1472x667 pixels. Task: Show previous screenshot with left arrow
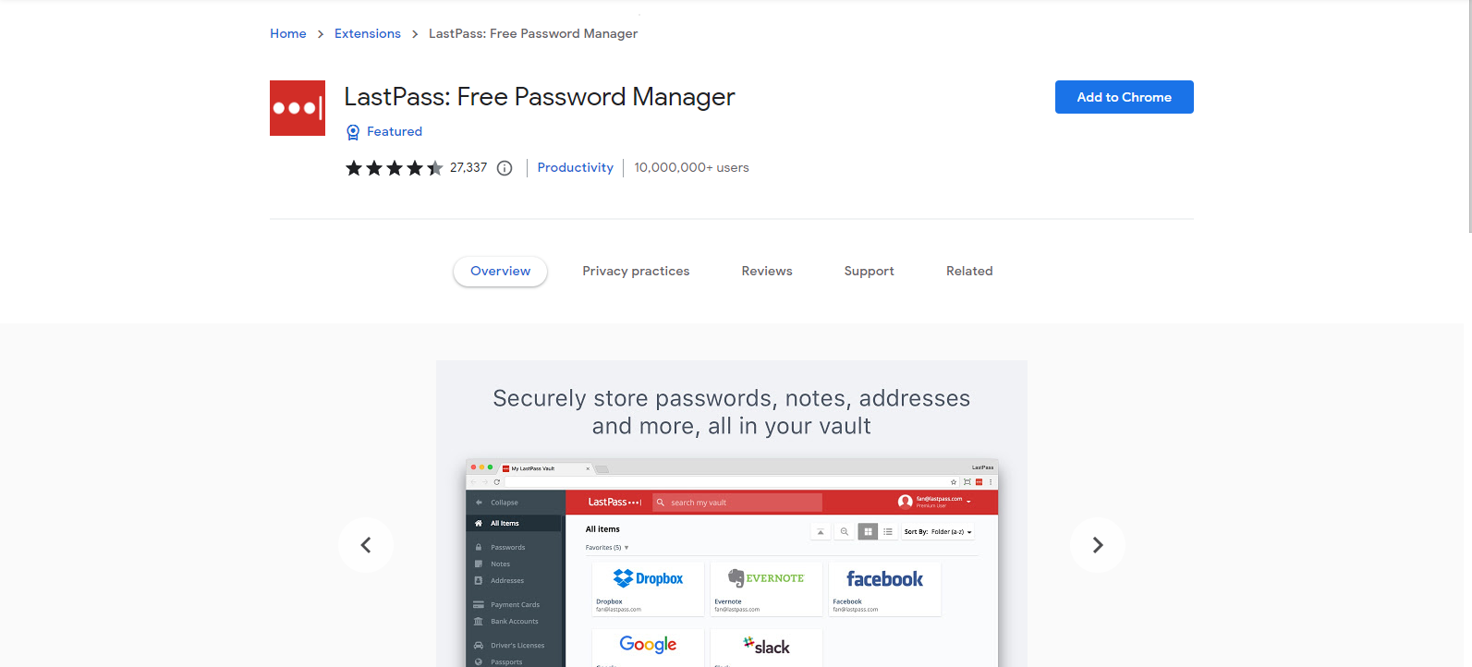tap(366, 545)
